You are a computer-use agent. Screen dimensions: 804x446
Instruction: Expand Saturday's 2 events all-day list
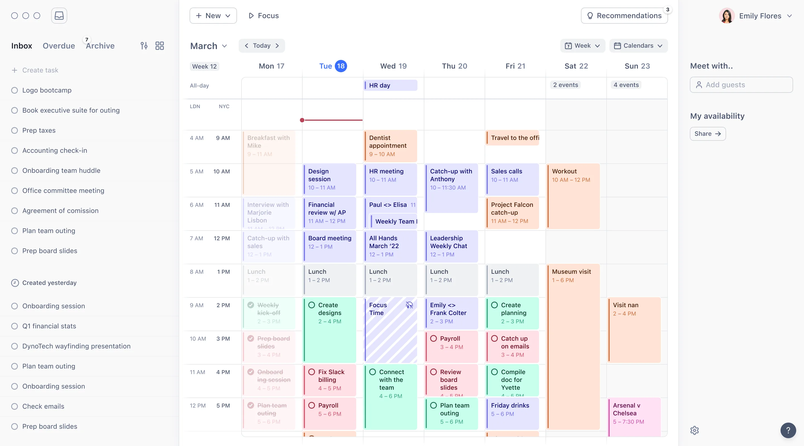coord(565,85)
